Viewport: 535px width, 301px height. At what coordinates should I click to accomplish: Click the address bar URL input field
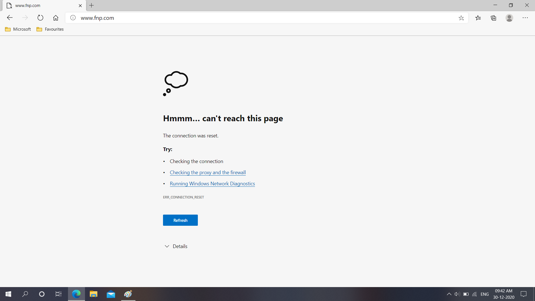coord(267,18)
